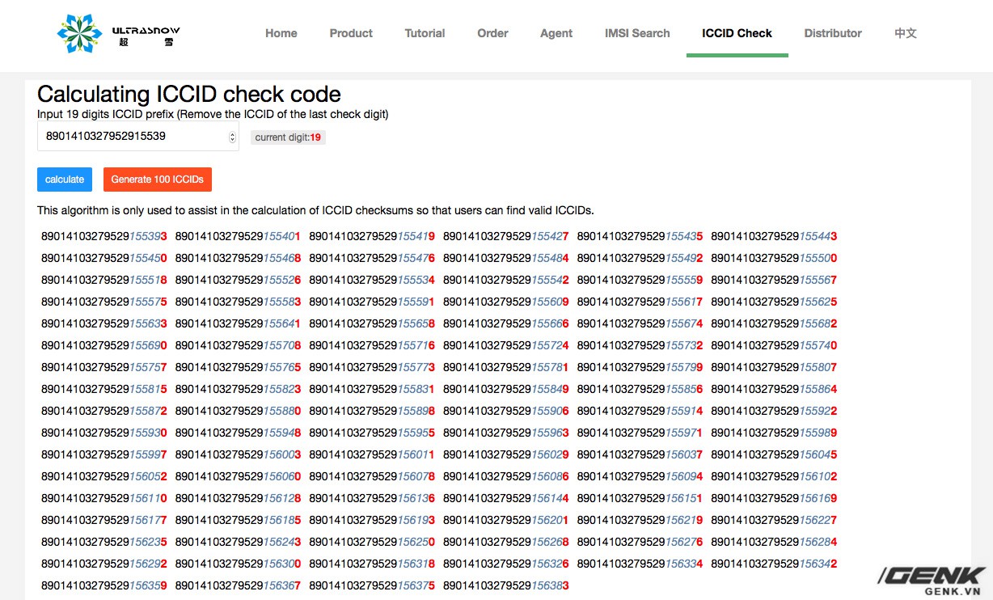Open the Tutorial page
This screenshot has height=600, width=993.
tap(425, 33)
